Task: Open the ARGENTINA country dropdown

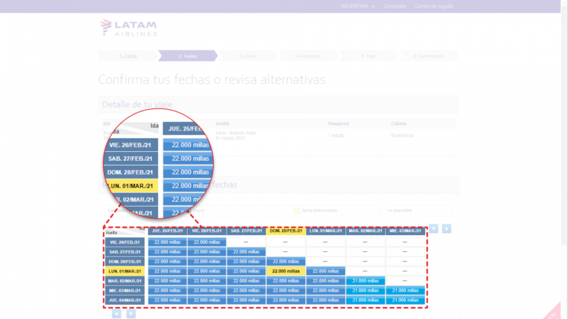Action: [358, 6]
